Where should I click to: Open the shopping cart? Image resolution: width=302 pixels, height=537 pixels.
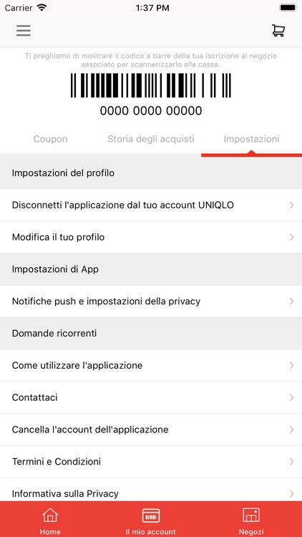tap(278, 31)
